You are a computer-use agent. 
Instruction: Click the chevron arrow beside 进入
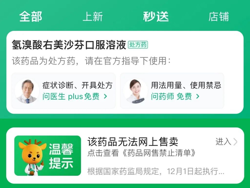pyautogui.click(x=235, y=142)
